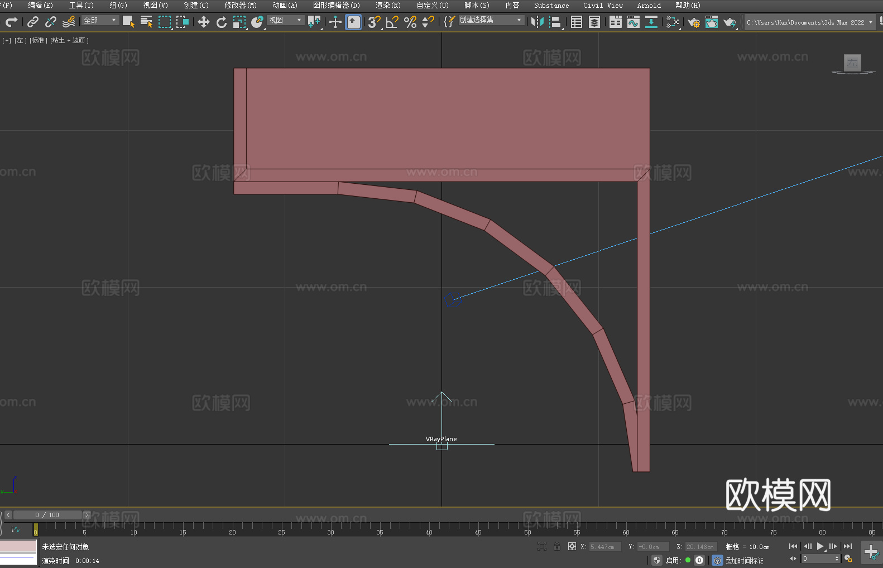This screenshot has height=568, width=883.
Task: Click the pink color swatch bottom-left
Action: (x=18, y=546)
